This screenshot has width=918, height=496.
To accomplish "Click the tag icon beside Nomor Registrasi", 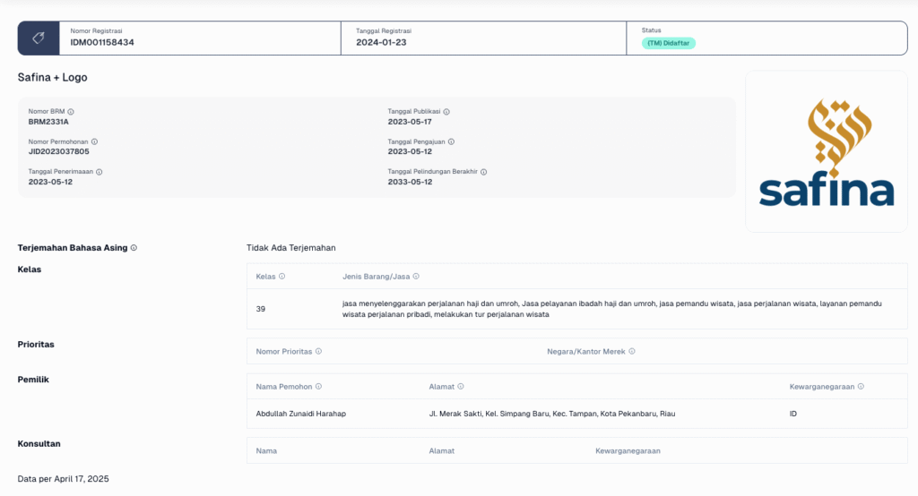I will point(39,38).
